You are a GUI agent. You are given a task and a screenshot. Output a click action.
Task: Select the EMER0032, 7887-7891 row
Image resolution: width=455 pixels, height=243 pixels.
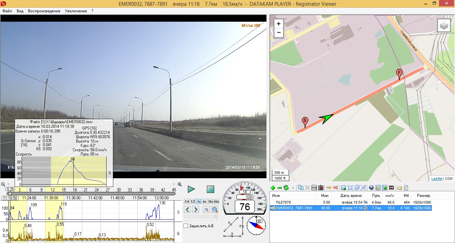tap(351, 208)
